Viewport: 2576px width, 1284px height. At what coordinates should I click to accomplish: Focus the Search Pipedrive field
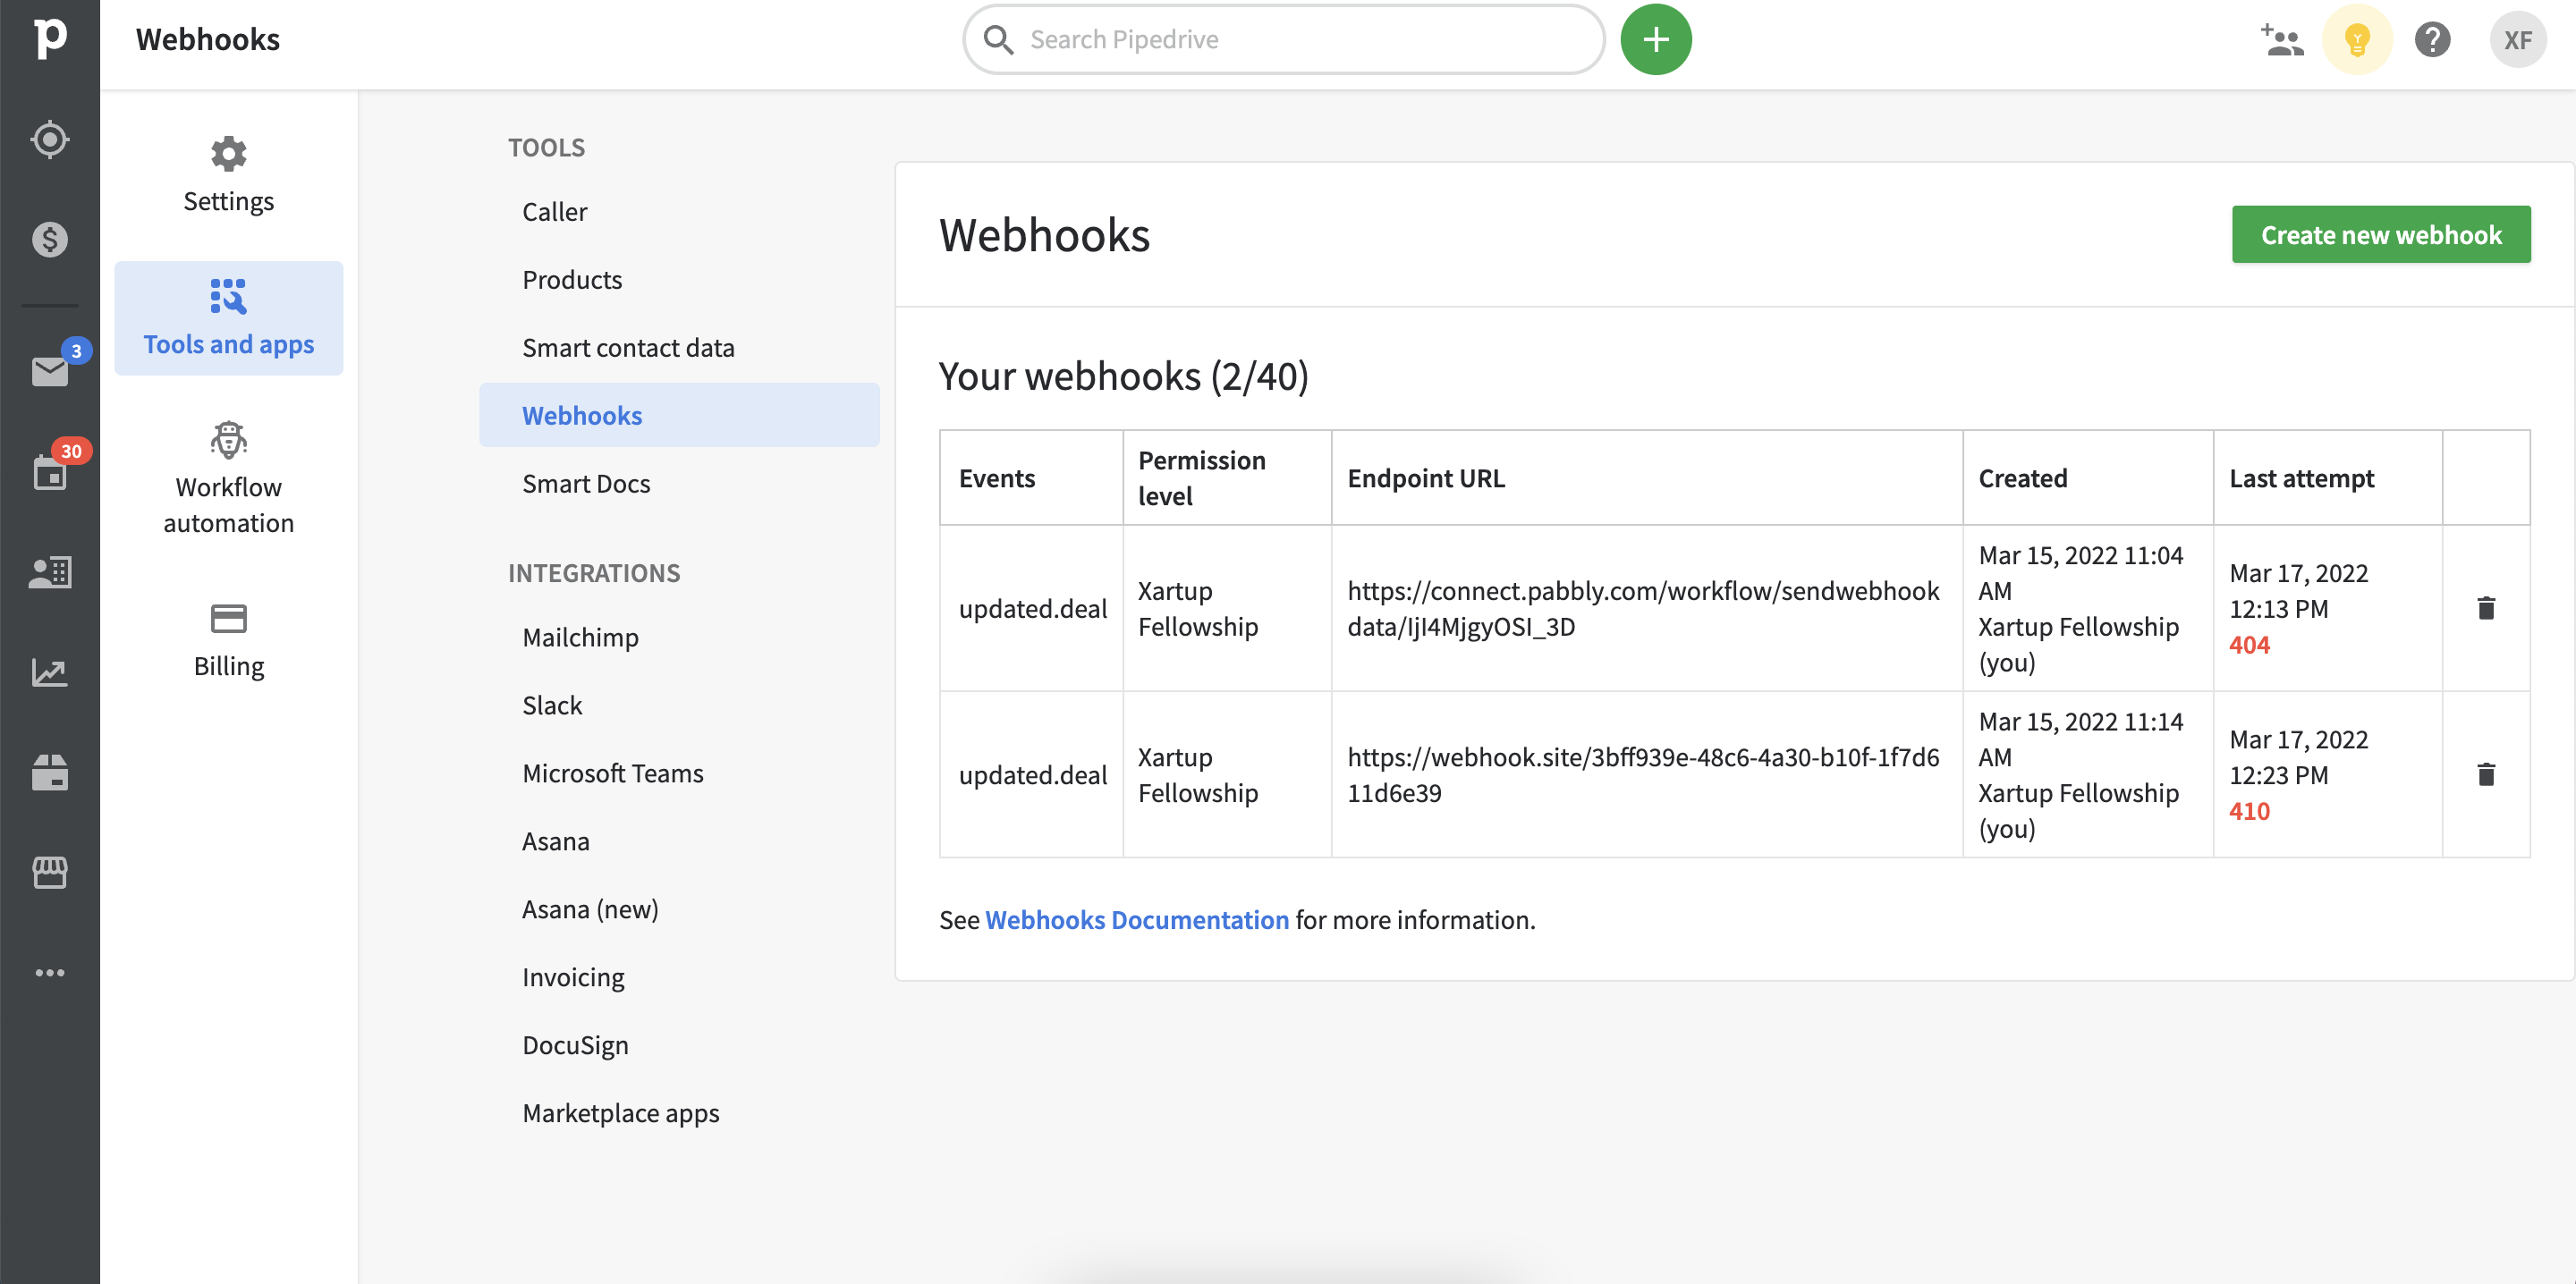point(1284,39)
